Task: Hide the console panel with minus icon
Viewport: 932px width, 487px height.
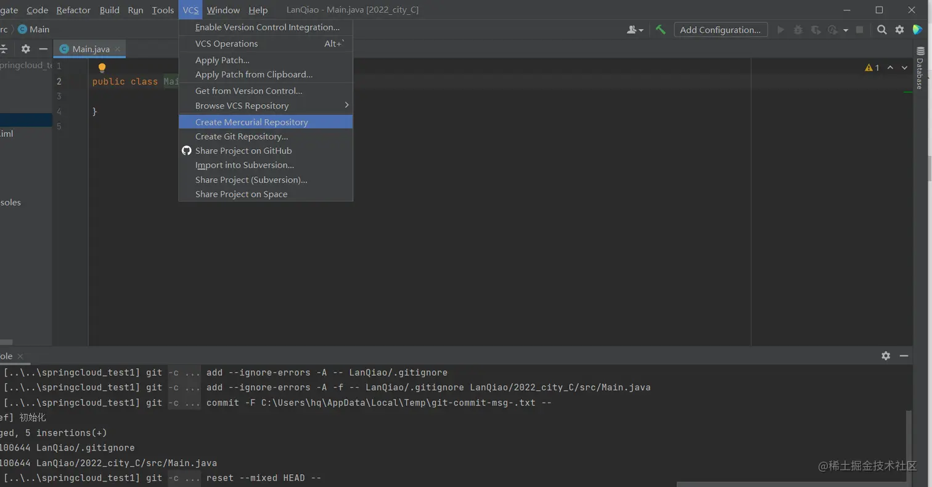Action: [x=904, y=356]
